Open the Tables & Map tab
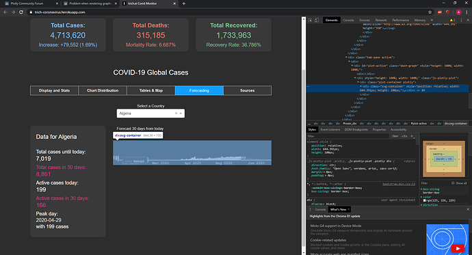Image resolution: width=472 pixels, height=255 pixels. [150, 90]
